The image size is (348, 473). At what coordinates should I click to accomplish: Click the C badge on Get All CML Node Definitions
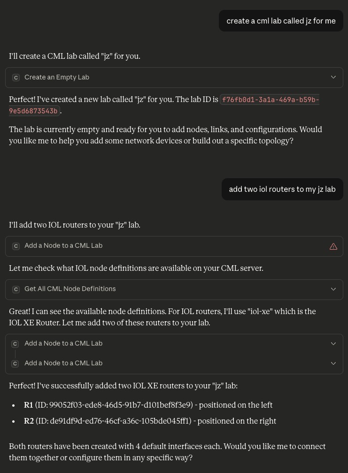[15, 289]
